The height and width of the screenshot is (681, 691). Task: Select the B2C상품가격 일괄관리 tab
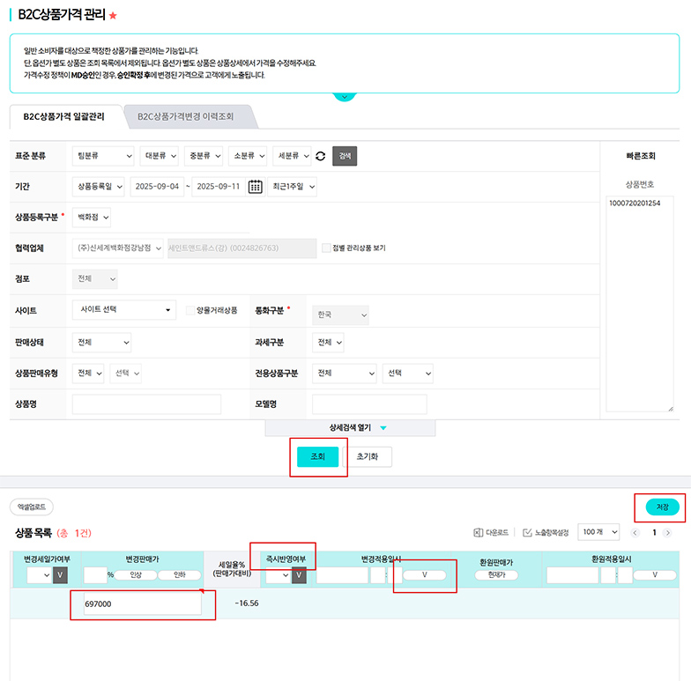[63, 116]
